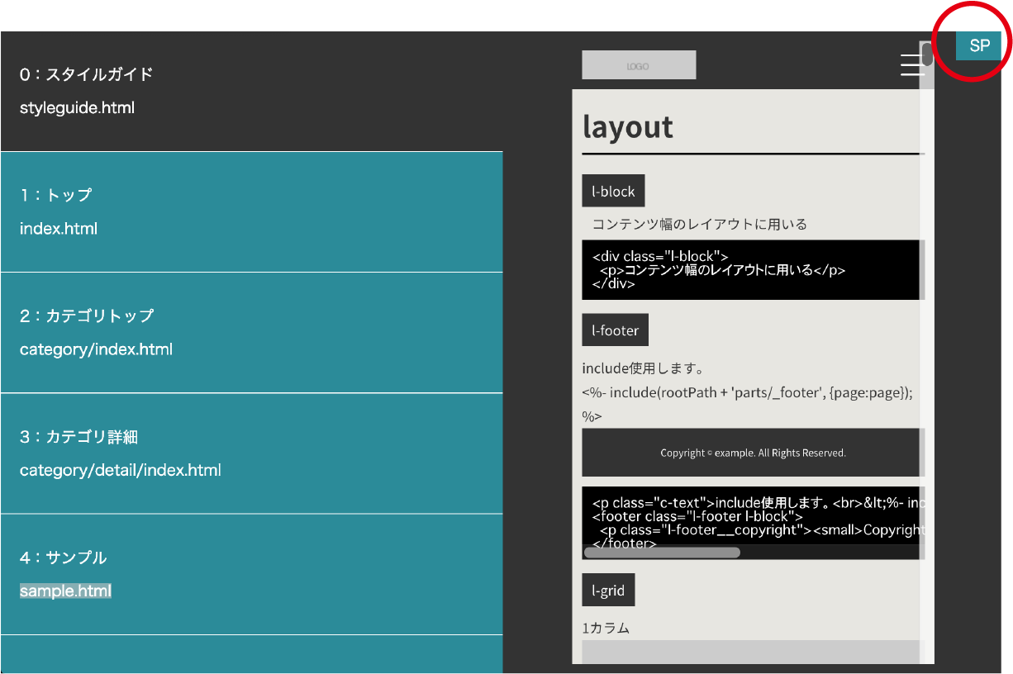Click the 'コンテンツ幅のレイアウトに用いる' description text

coord(700,224)
